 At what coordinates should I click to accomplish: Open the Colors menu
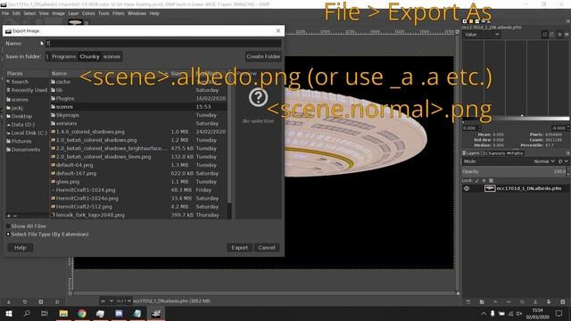[x=88, y=13]
